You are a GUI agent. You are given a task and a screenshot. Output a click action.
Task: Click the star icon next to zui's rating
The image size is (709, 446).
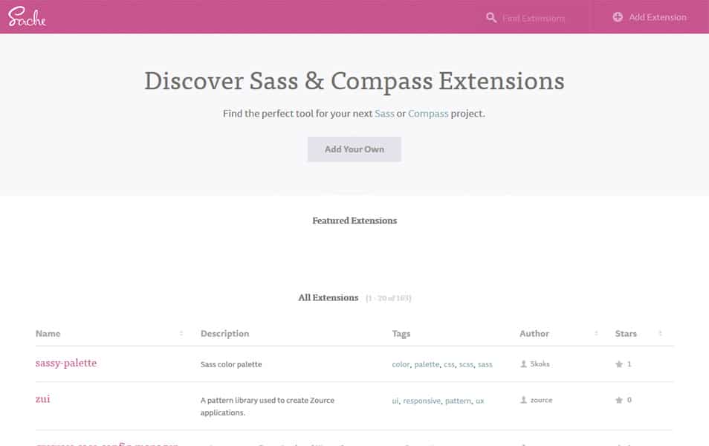pos(618,400)
